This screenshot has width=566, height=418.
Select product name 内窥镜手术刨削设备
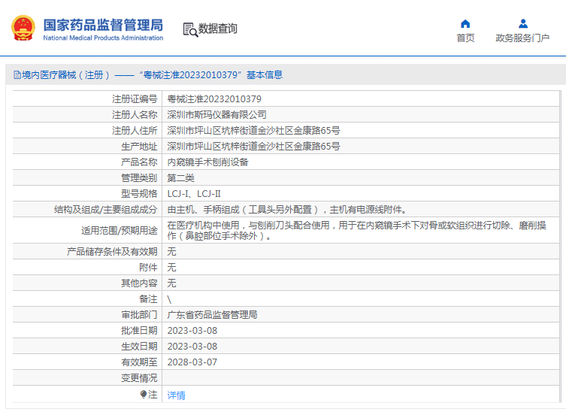coord(207,162)
